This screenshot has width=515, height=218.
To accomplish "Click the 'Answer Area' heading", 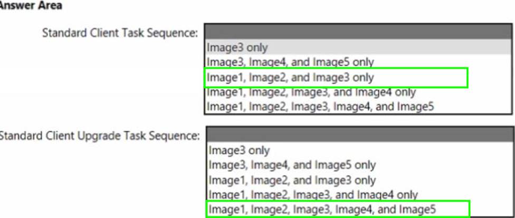I will (x=31, y=6).
